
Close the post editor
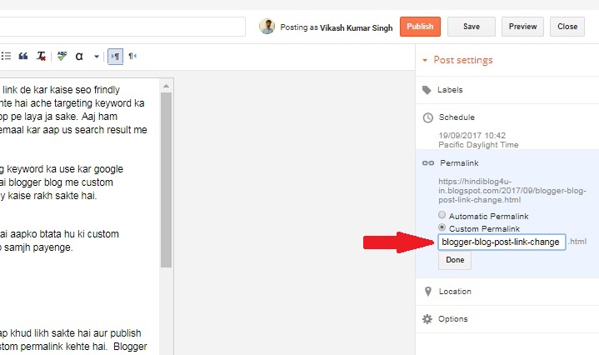pos(567,27)
